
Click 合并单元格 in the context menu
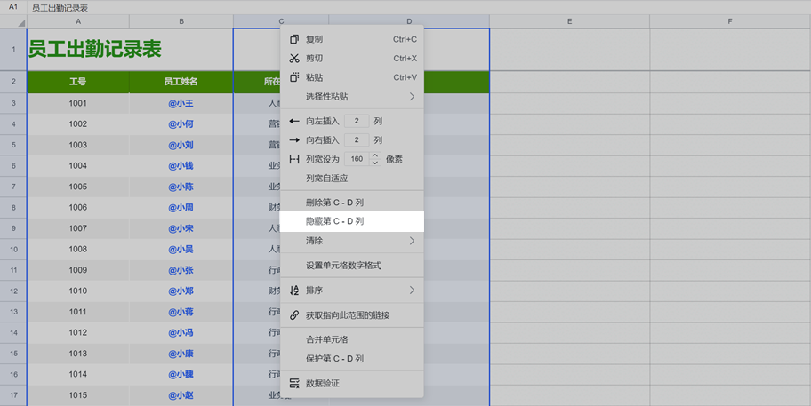click(x=326, y=339)
